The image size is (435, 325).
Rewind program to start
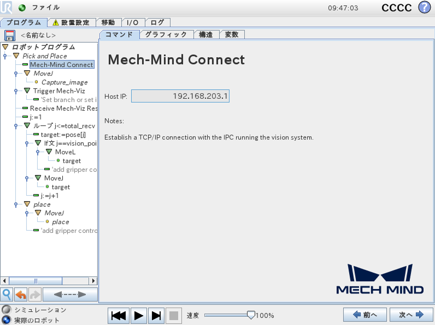coord(119,316)
